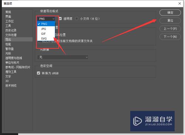Go to 技术预览 preferences
The width and height of the screenshot is (185, 135).
click(x=11, y=85)
